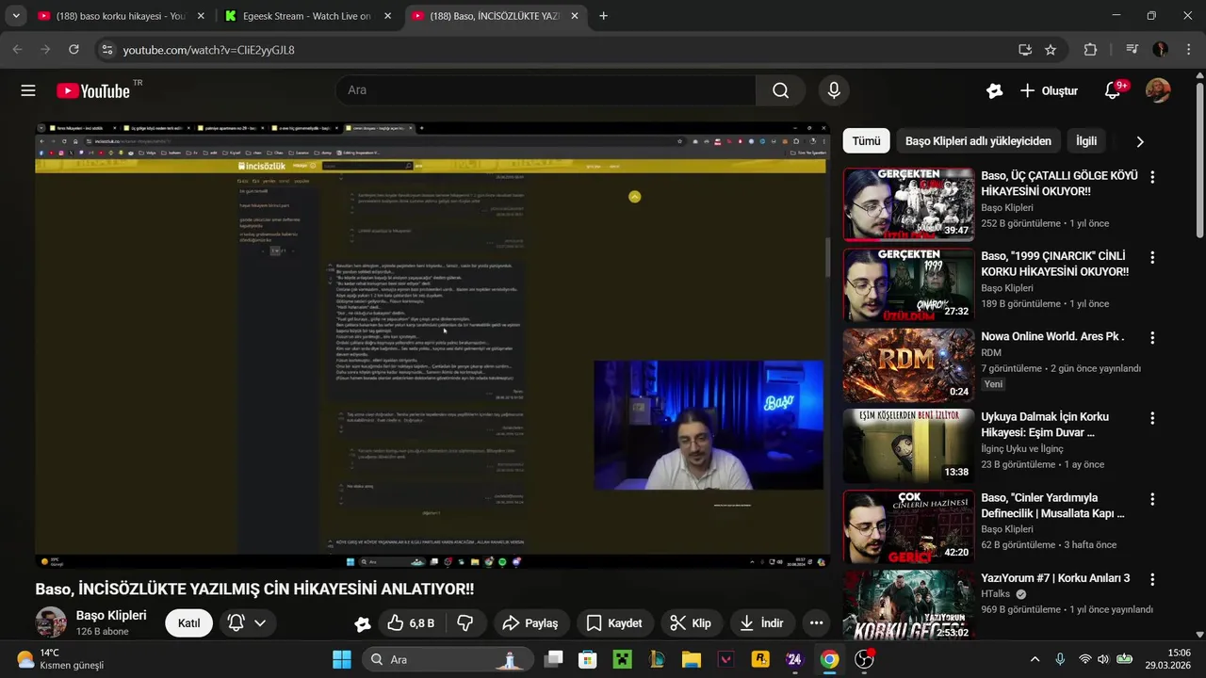This screenshot has height=678, width=1206.
Task: Like the video with thumbs up
Action: coord(410,622)
